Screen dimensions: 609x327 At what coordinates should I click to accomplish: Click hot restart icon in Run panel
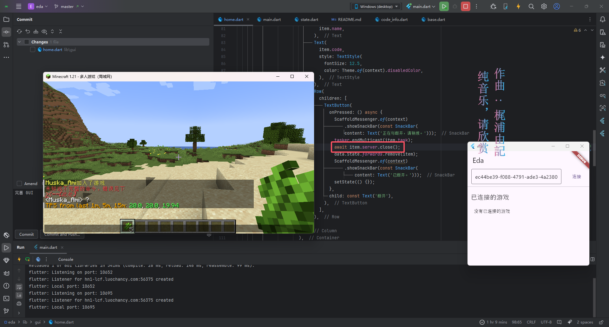pos(28,259)
